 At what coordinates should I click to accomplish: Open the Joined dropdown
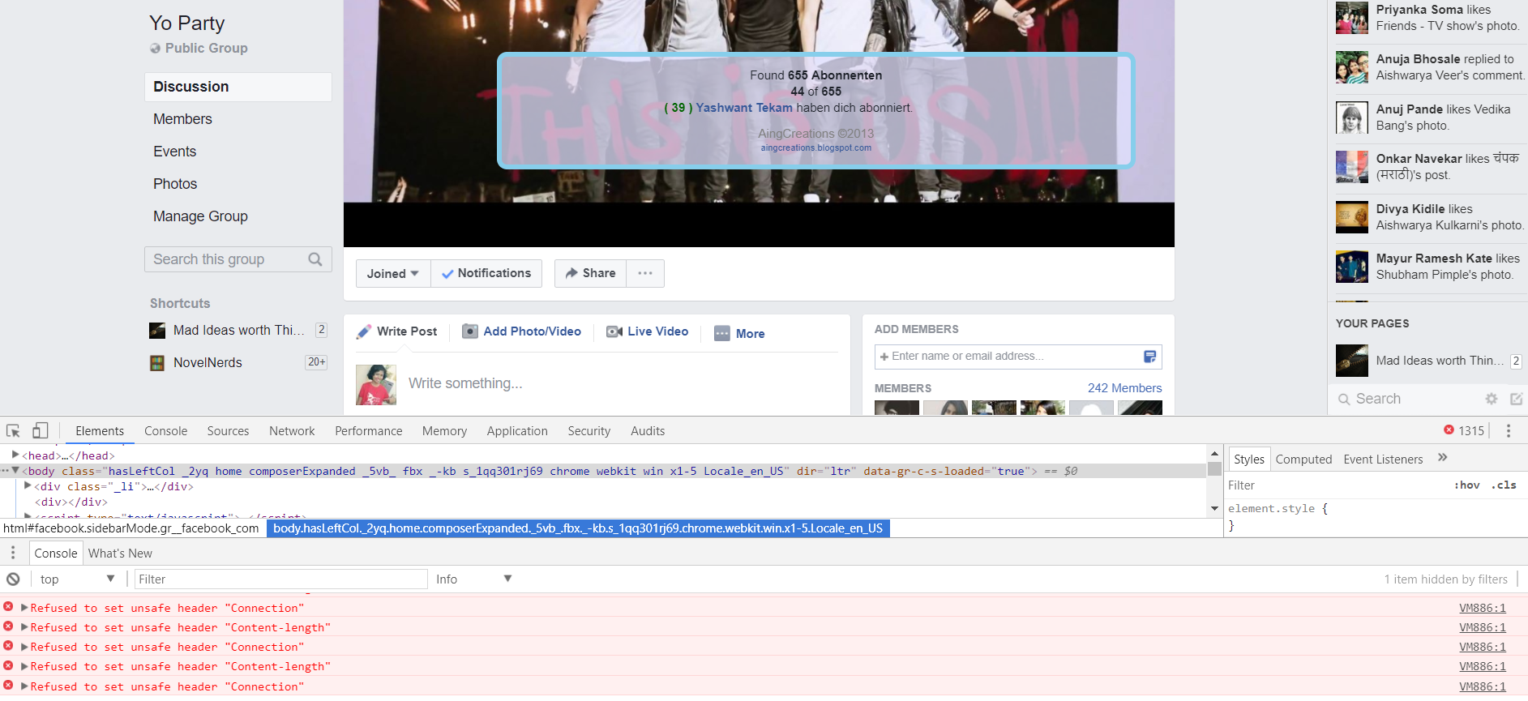[393, 273]
